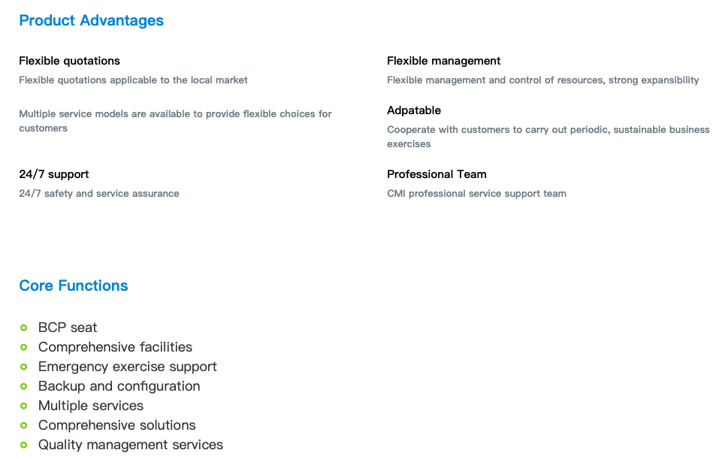Click the 24/7 safety and service assurance text
722x459 pixels.
click(99, 193)
